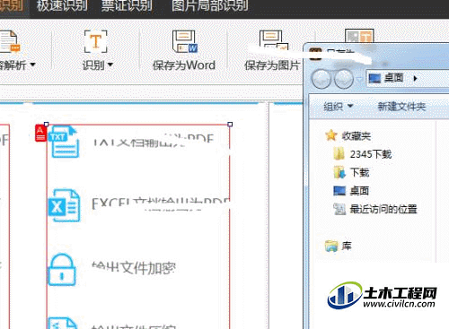Click the monitor icon beside 桌面 in favorites
This screenshot has height=329, width=449.
click(x=339, y=190)
